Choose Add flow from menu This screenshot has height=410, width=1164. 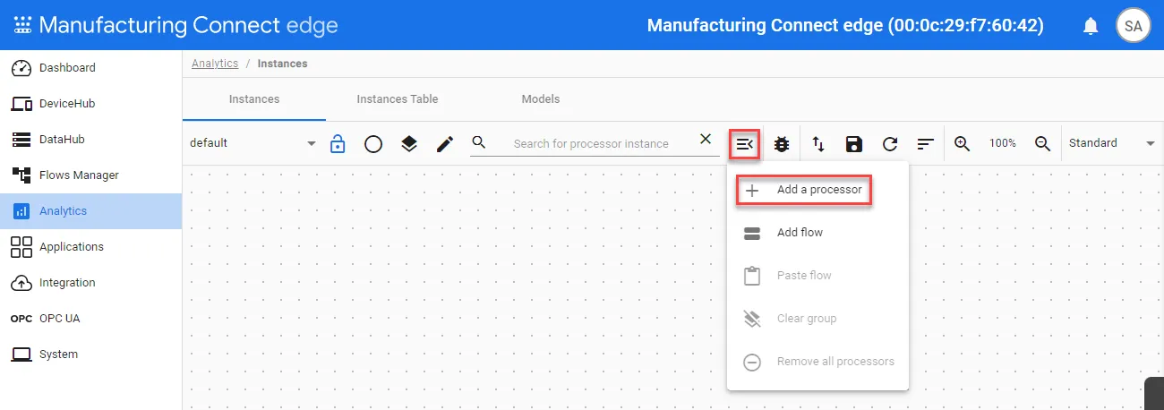pos(817,233)
